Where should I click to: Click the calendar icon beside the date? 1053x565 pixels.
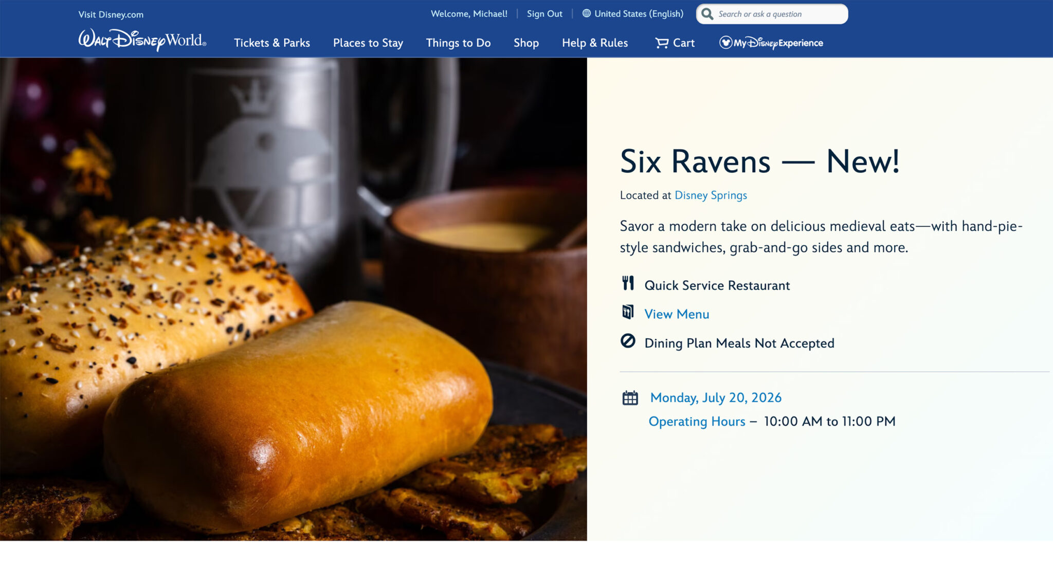click(x=630, y=398)
